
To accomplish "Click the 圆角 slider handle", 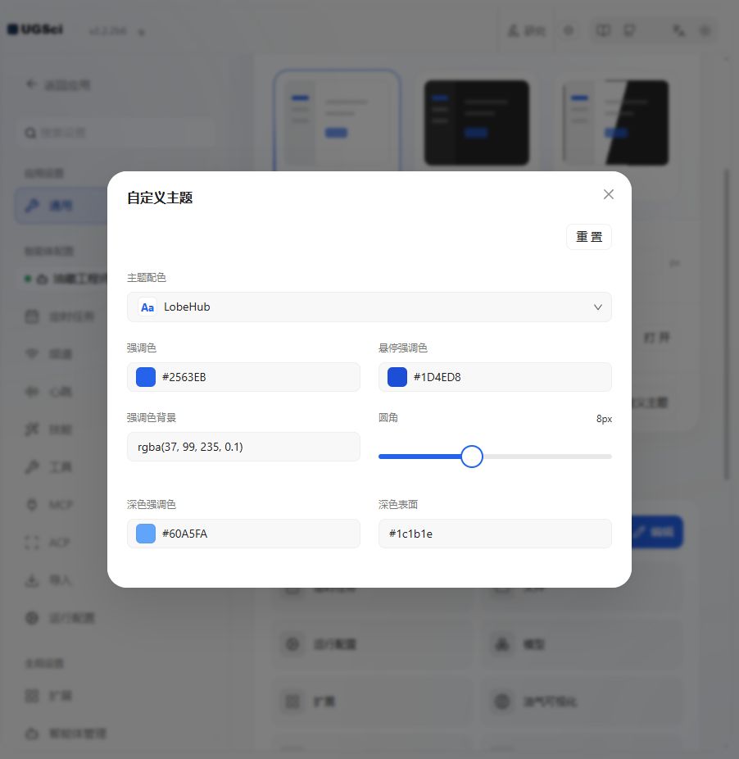I will pyautogui.click(x=472, y=457).
